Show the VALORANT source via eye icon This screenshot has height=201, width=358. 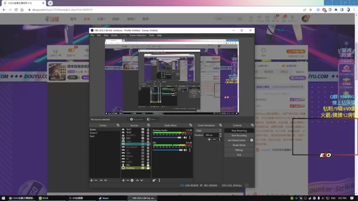143,147
